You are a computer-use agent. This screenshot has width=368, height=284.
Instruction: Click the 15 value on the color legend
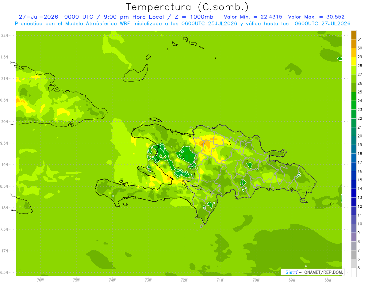coord(360,180)
